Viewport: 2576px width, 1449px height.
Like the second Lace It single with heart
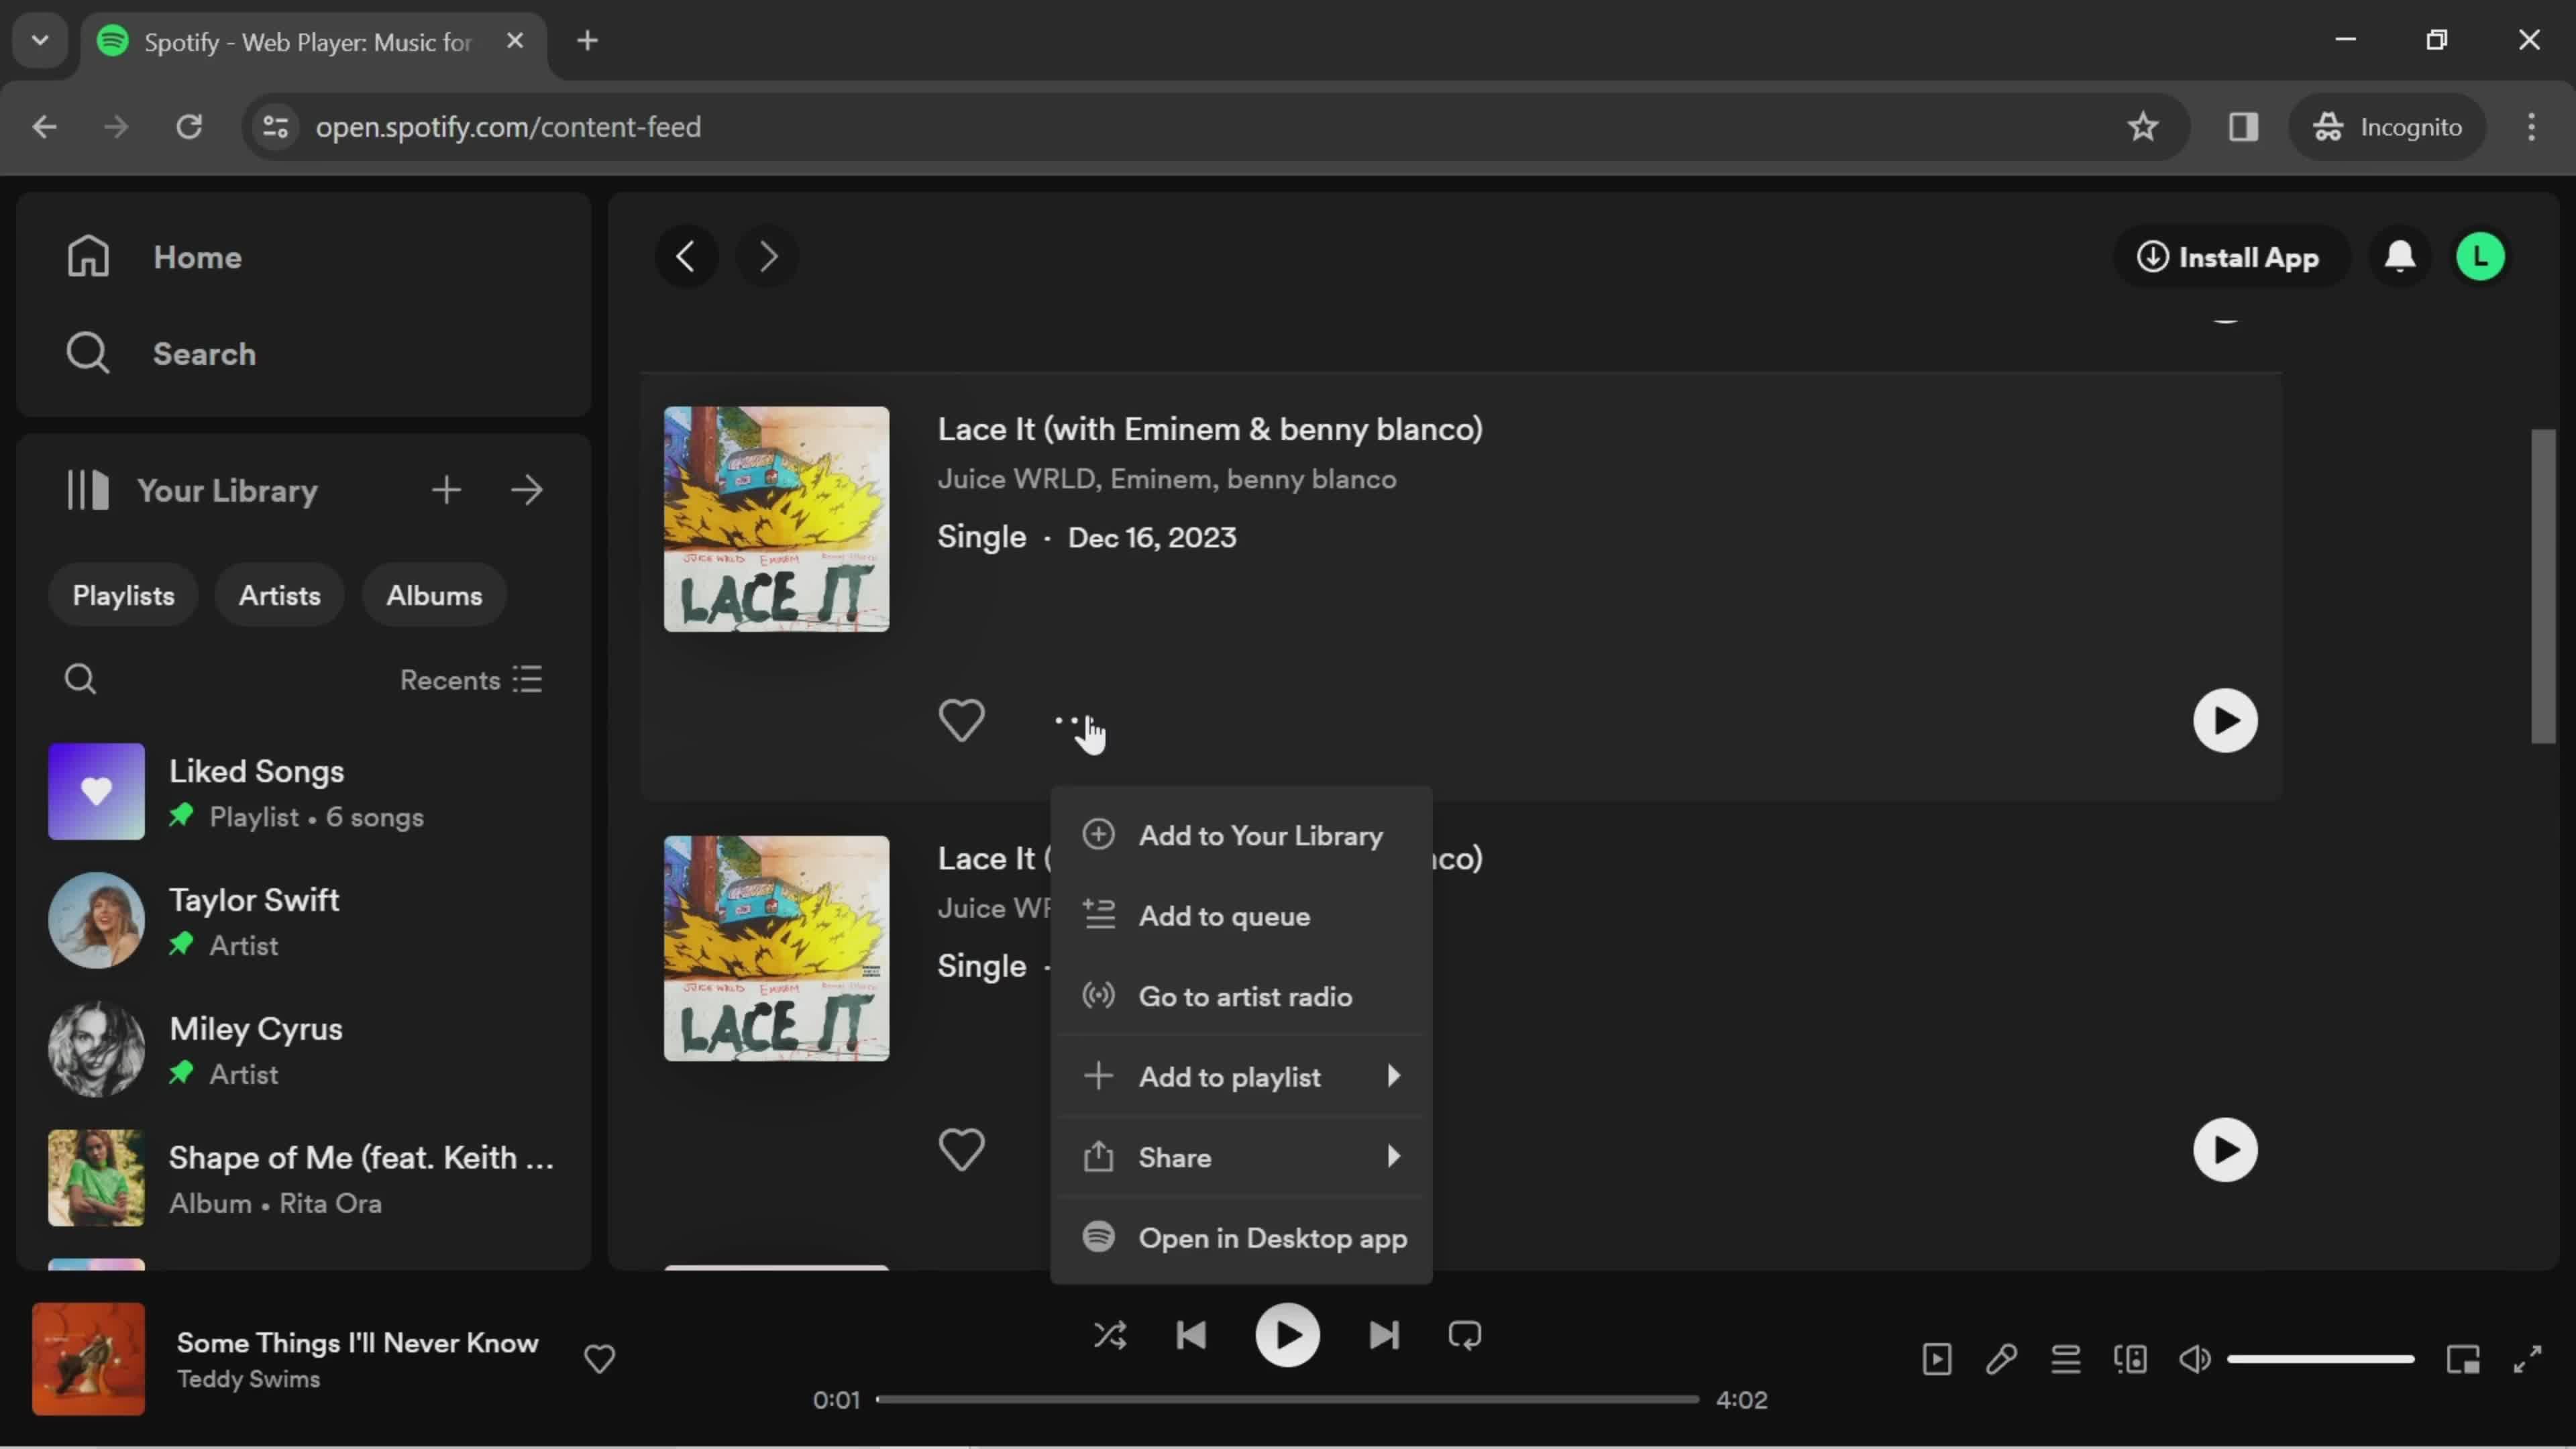coord(961,1150)
